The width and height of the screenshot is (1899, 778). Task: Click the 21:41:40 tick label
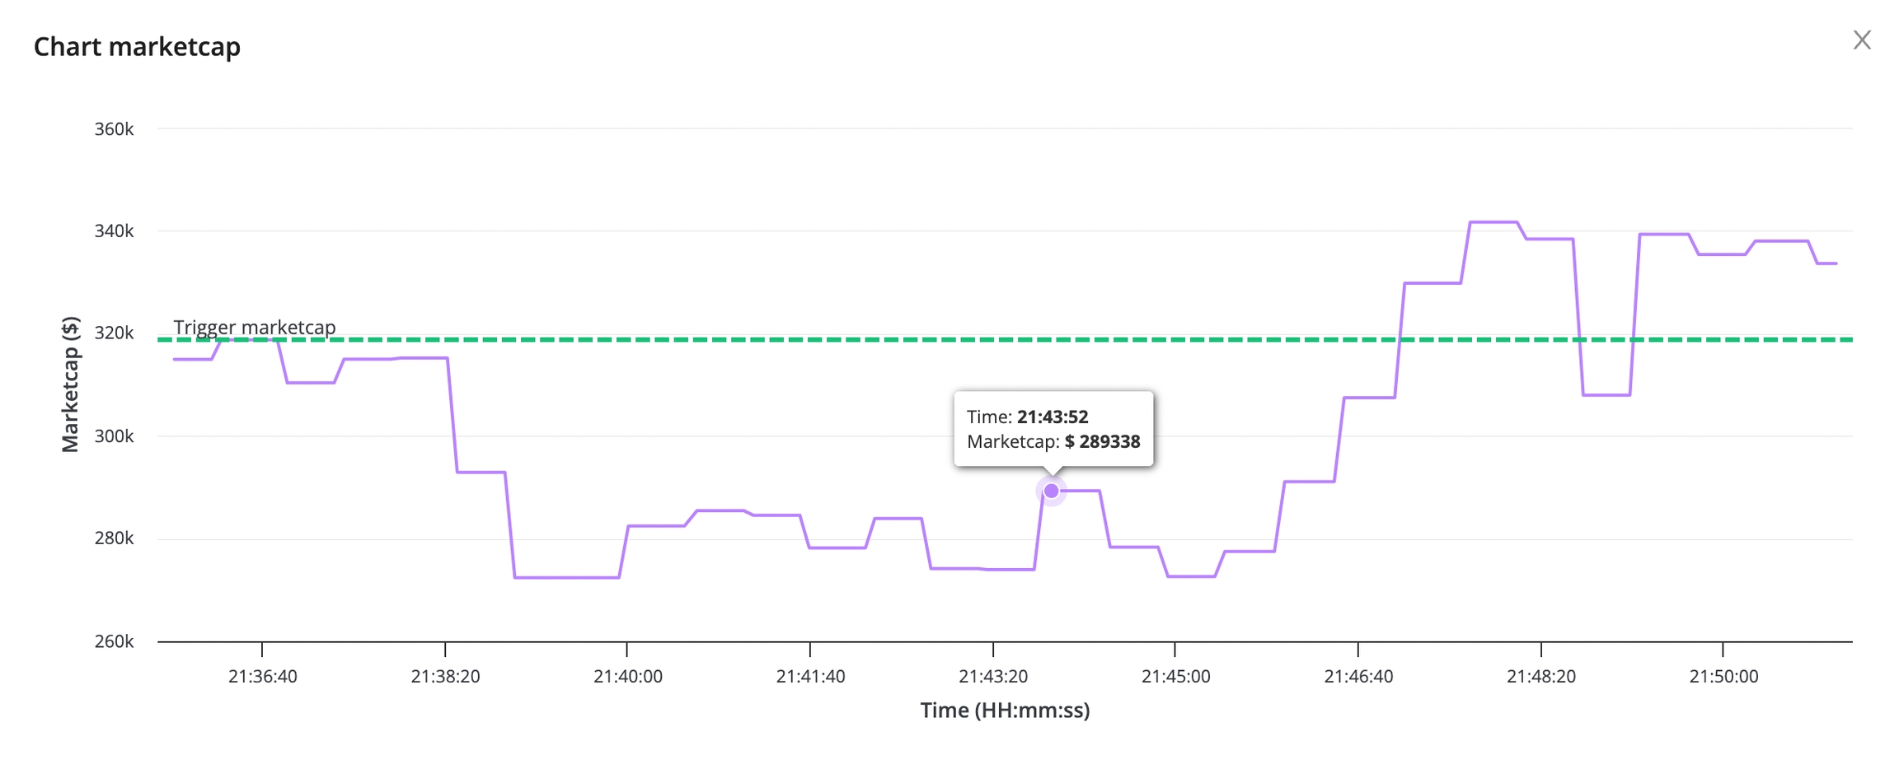(x=810, y=677)
